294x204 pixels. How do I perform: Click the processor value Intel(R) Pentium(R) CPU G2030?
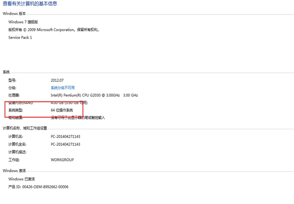tap(95, 95)
